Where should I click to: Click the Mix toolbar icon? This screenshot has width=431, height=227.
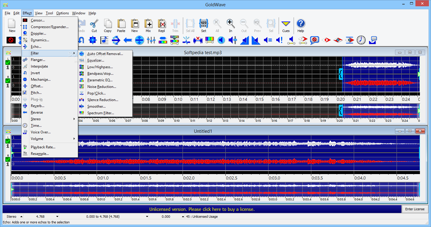point(148,24)
